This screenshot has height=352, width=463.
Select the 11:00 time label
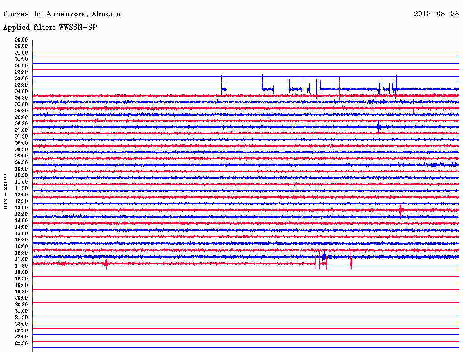pyautogui.click(x=21, y=182)
